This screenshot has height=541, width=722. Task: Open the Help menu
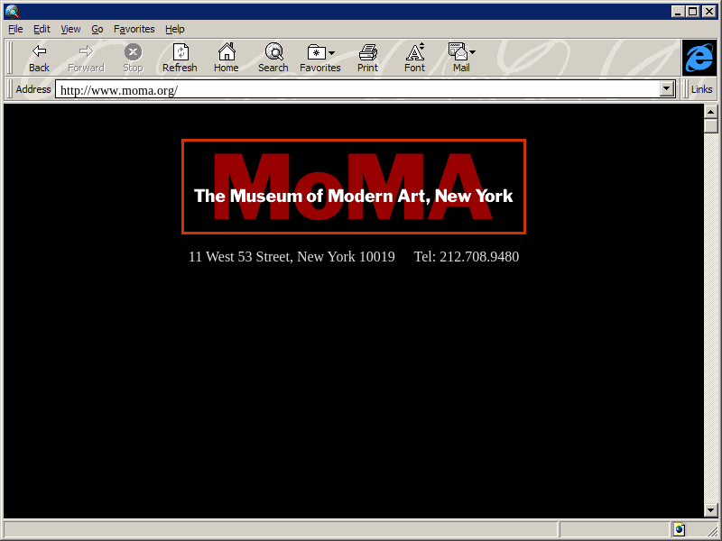[174, 29]
